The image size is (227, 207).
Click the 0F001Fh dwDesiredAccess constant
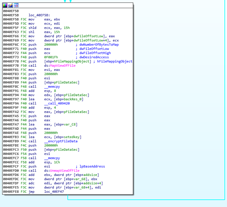tap(51, 57)
